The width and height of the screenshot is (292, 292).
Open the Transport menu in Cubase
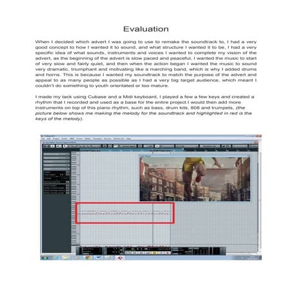pos(97,139)
